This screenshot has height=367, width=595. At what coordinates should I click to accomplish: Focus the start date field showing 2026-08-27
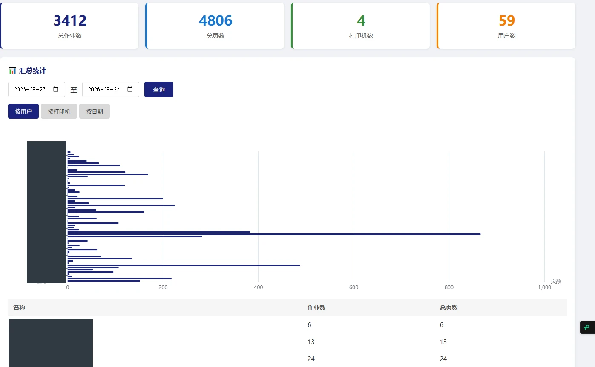click(37, 89)
